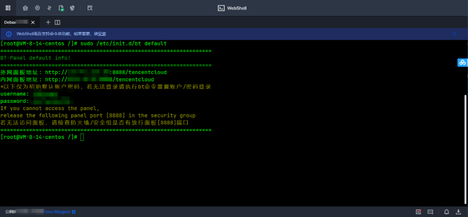468x217 pixels.
Task: Close the Debian session tab
Action: 33,22
